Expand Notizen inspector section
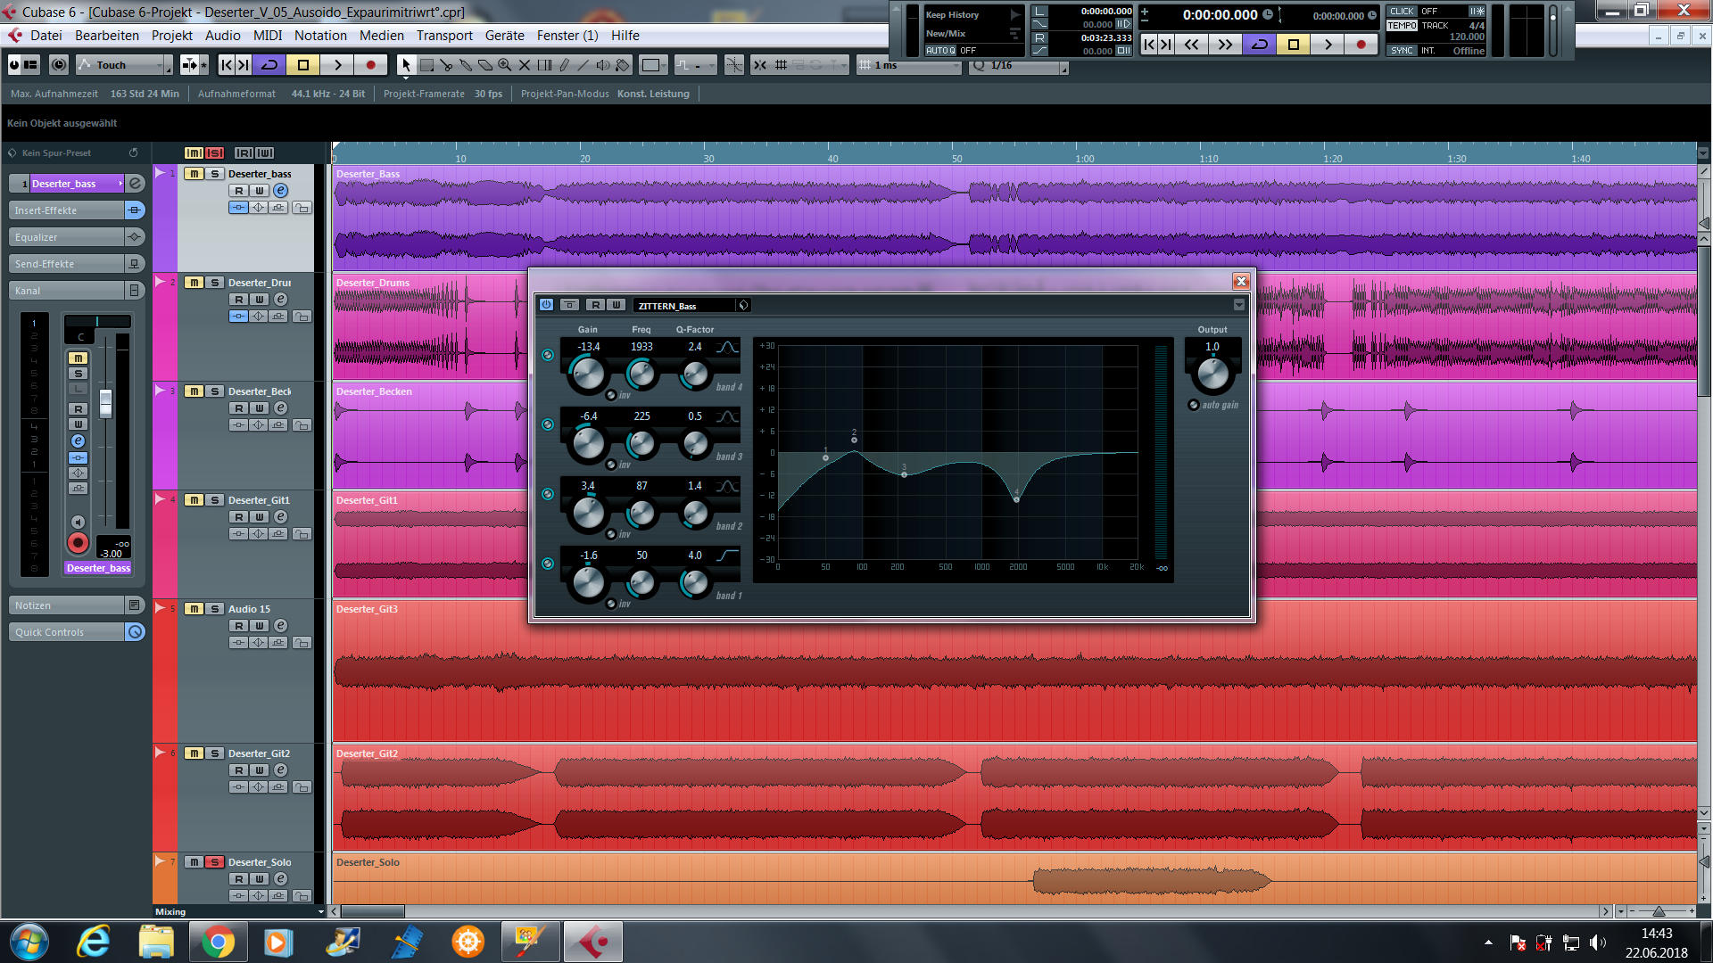 pyautogui.click(x=67, y=605)
